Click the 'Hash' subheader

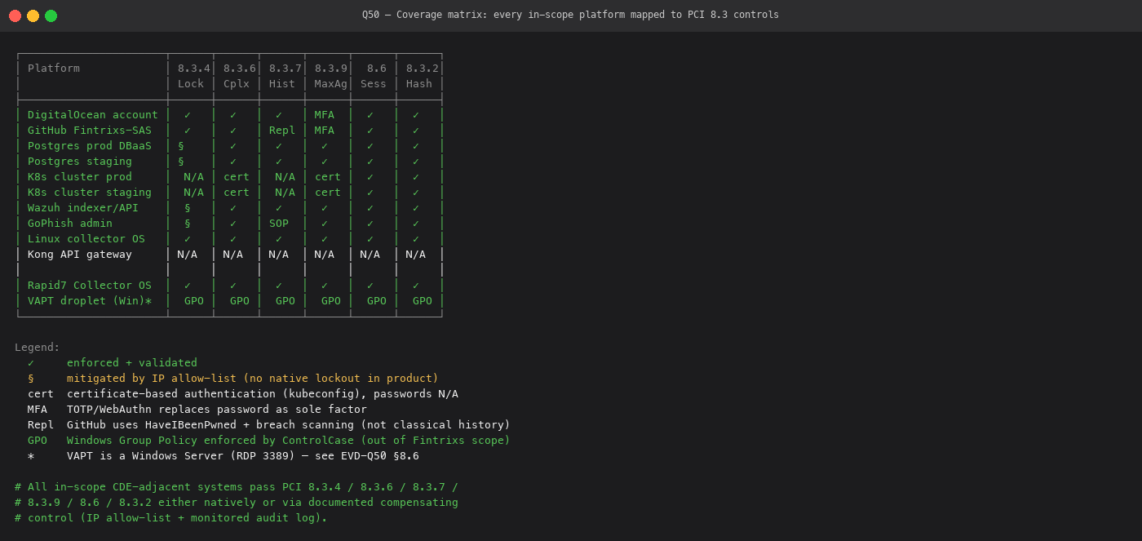419,84
